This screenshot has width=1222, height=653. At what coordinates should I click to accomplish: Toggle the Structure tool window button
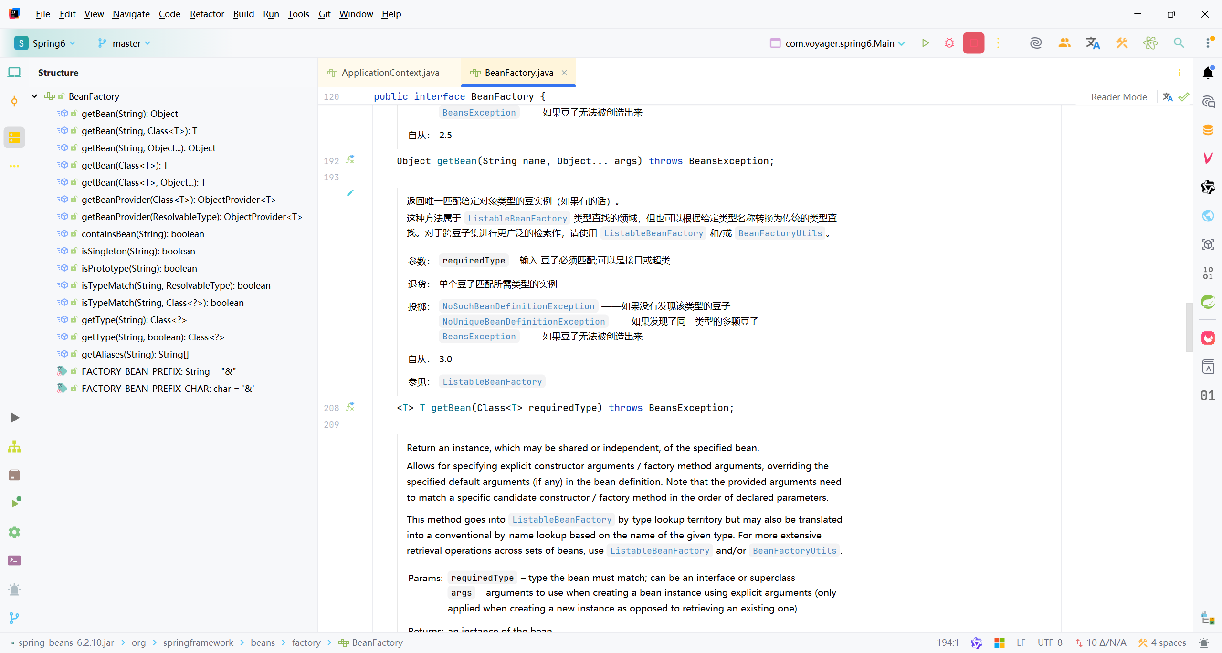(14, 138)
